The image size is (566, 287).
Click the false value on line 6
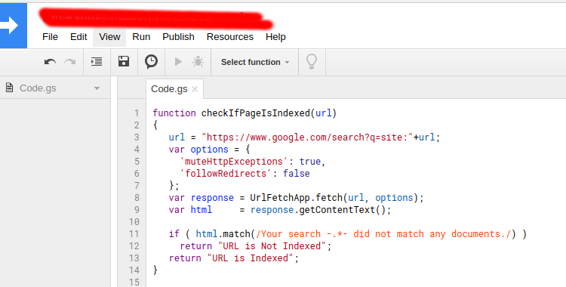[297, 174]
